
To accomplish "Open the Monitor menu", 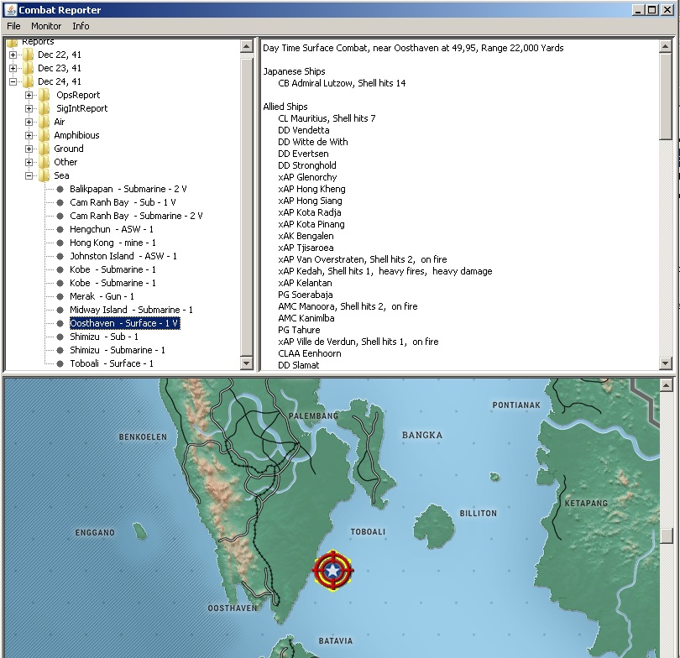I will [46, 26].
